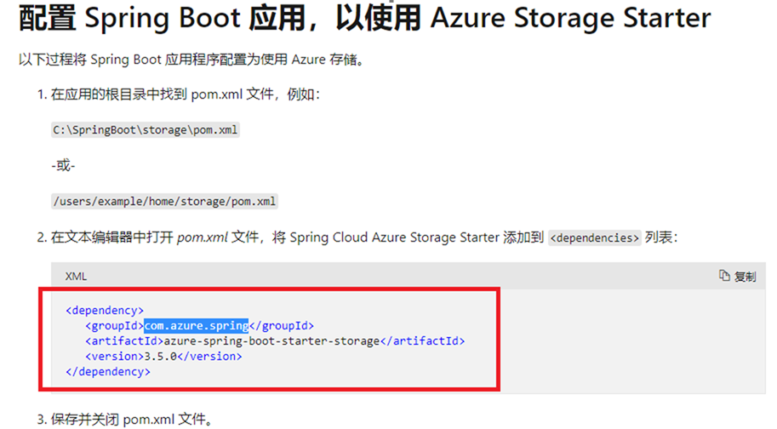Viewport: 777px width, 429px height.
Task: Click the opening <groupId> tag
Action: 114,325
